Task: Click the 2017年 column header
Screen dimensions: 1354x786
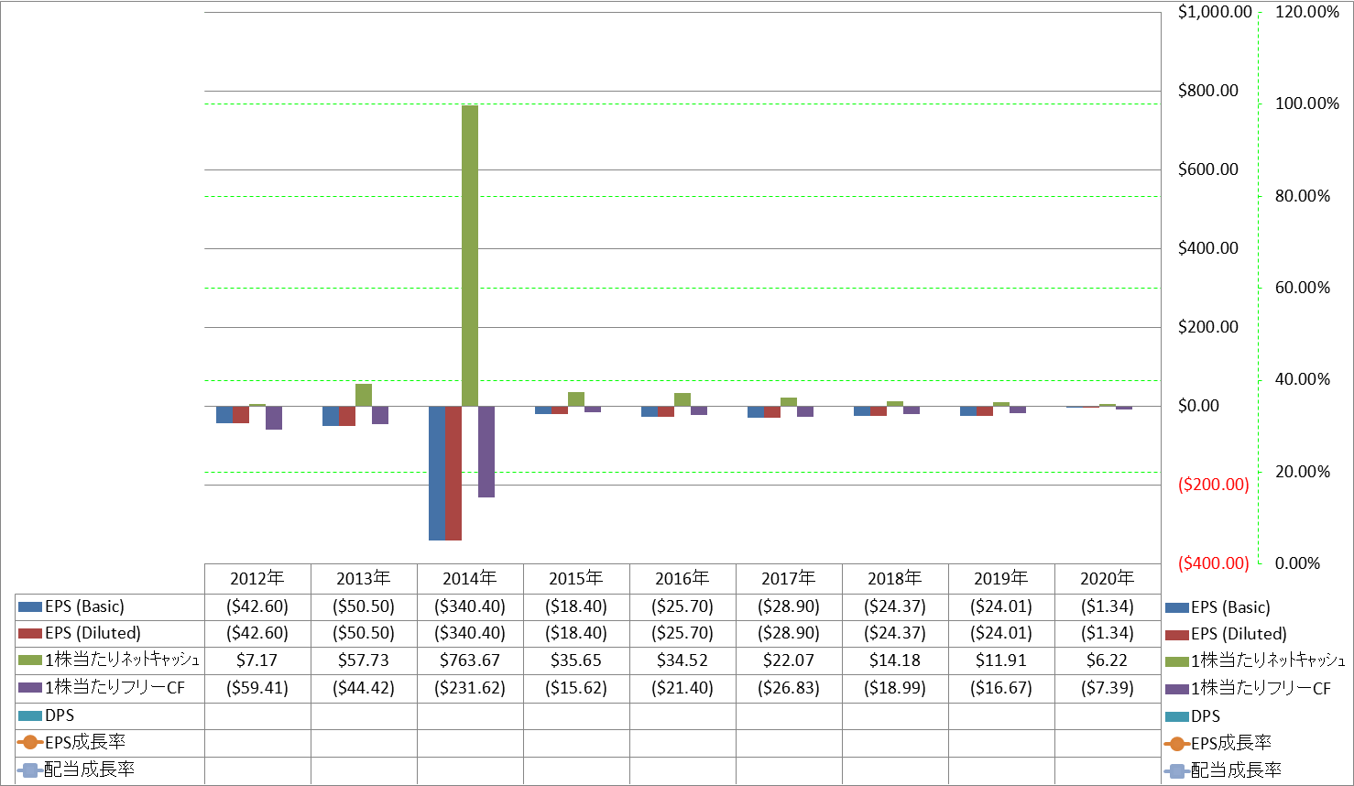Action: click(x=789, y=579)
